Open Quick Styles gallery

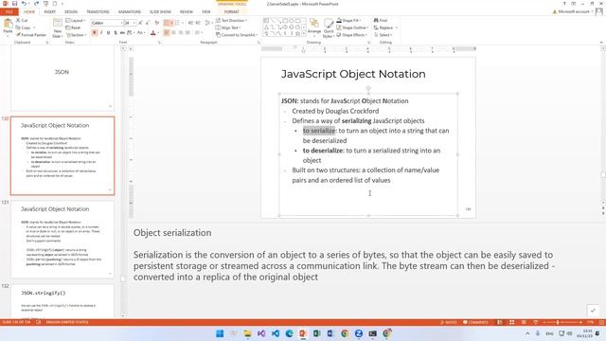329,27
